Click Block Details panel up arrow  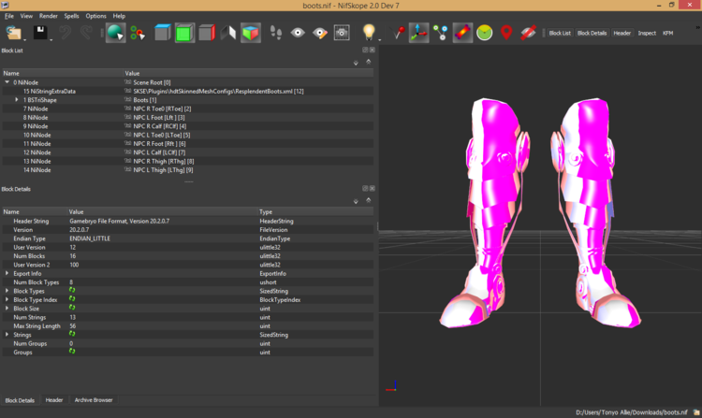pos(369,200)
